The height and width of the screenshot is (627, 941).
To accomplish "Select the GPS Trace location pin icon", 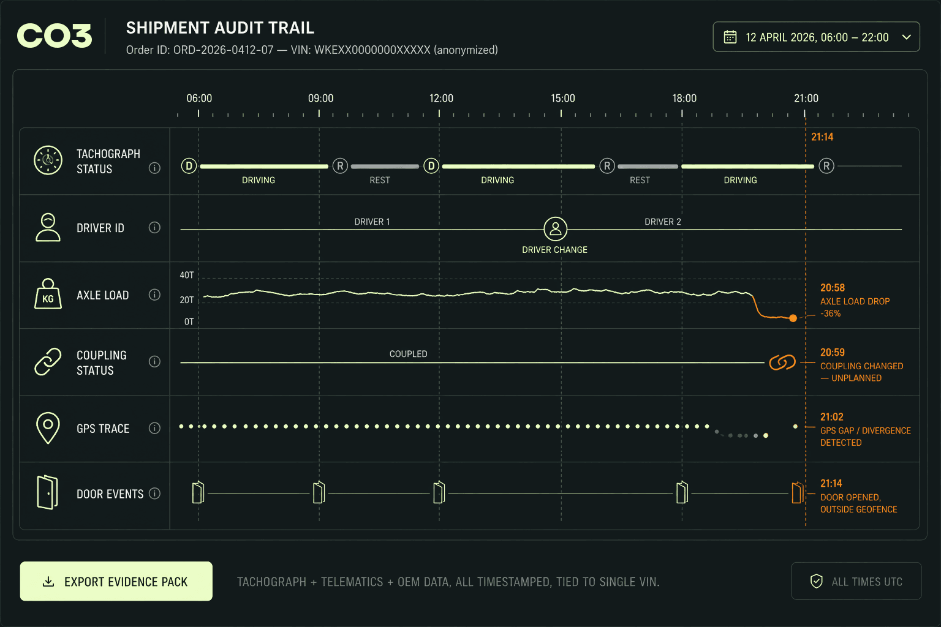I will click(48, 427).
